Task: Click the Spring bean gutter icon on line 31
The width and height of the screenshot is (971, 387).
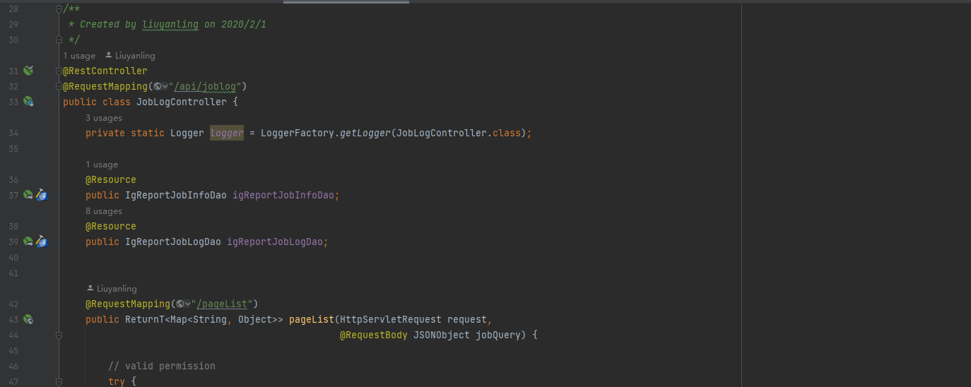Action: [28, 71]
